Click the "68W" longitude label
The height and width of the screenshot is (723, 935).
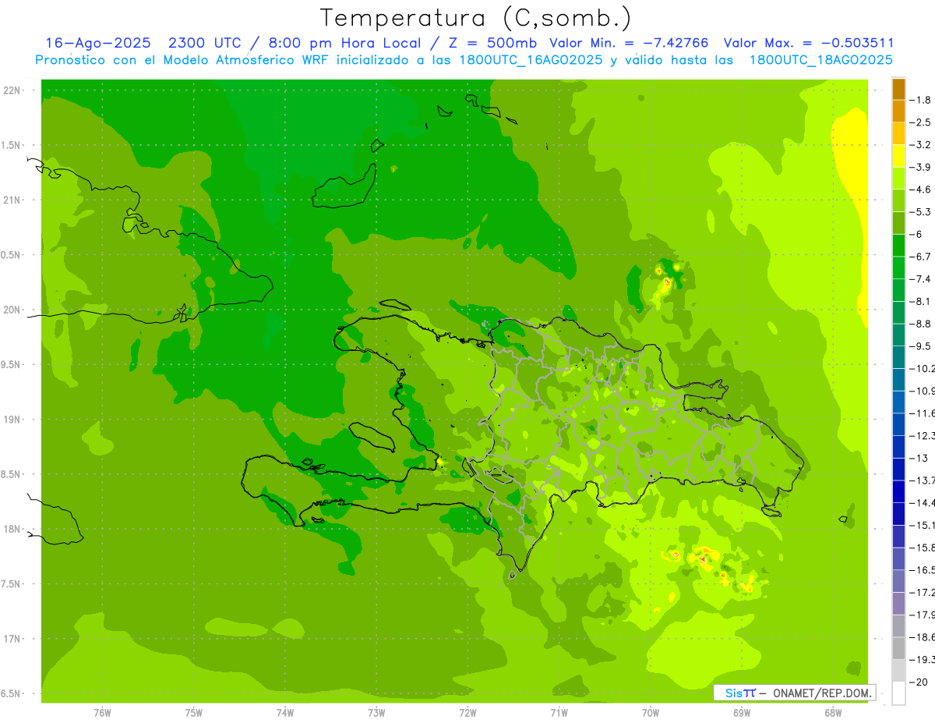coord(833,712)
